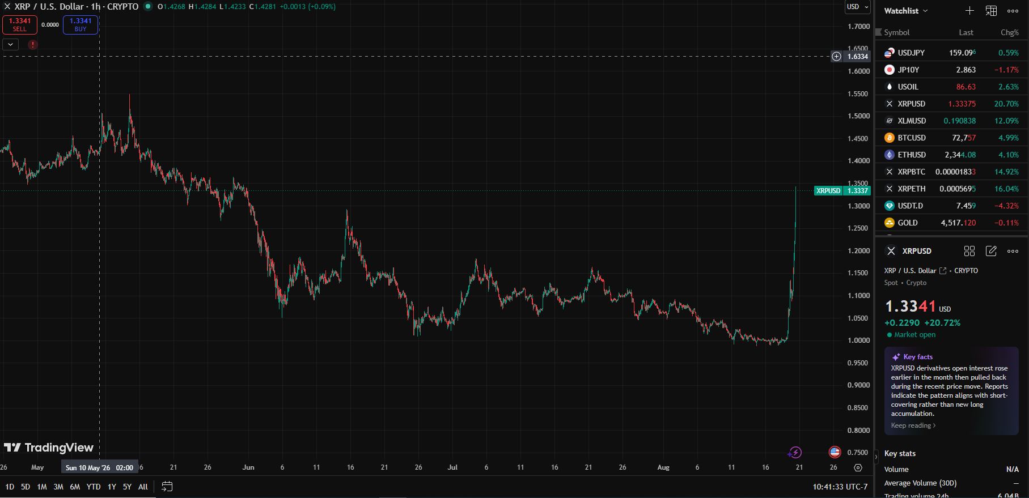The width and height of the screenshot is (1029, 498).
Task: Switch chart range to 6M
Action: [75, 487]
